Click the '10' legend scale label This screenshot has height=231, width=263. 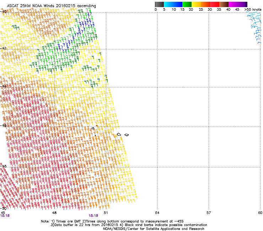click(x=174, y=10)
